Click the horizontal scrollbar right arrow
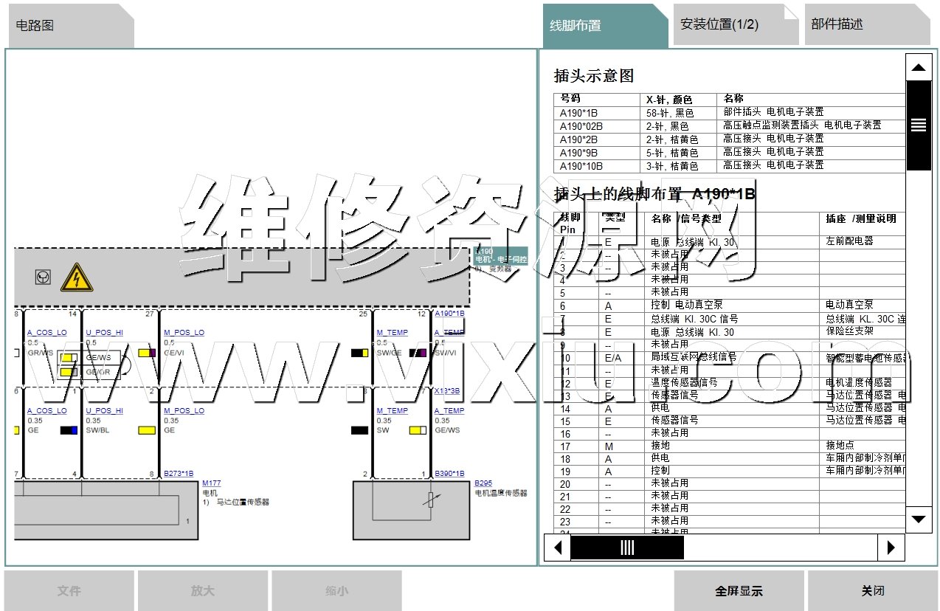This screenshot has height=611, width=940. [891, 548]
